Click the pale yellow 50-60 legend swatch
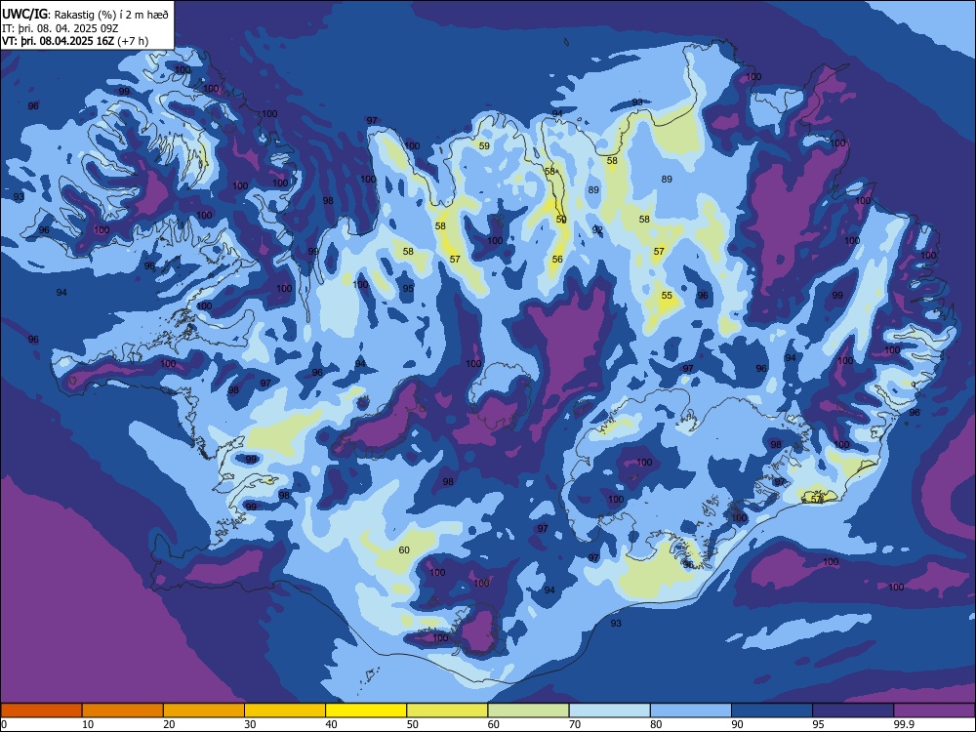 click(x=447, y=711)
